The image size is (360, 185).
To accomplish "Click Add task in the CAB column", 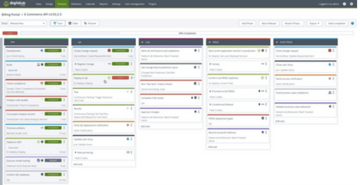I will (145, 126).
